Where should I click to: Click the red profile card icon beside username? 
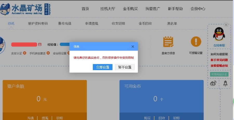[x=40, y=45]
